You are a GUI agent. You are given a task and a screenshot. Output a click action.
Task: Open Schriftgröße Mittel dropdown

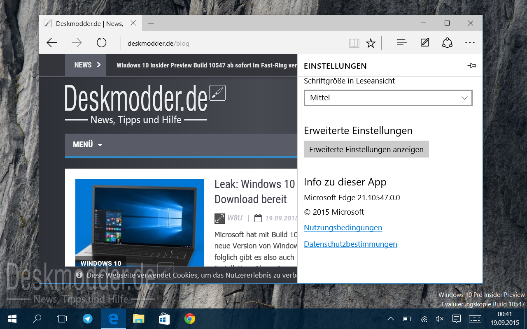click(x=388, y=98)
